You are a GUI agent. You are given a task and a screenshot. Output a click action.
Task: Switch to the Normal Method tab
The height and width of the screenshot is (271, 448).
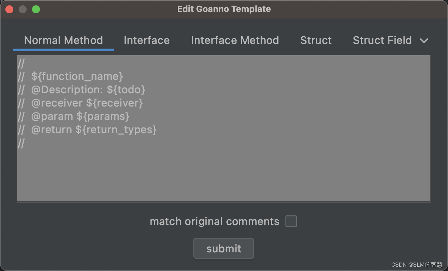[63, 40]
